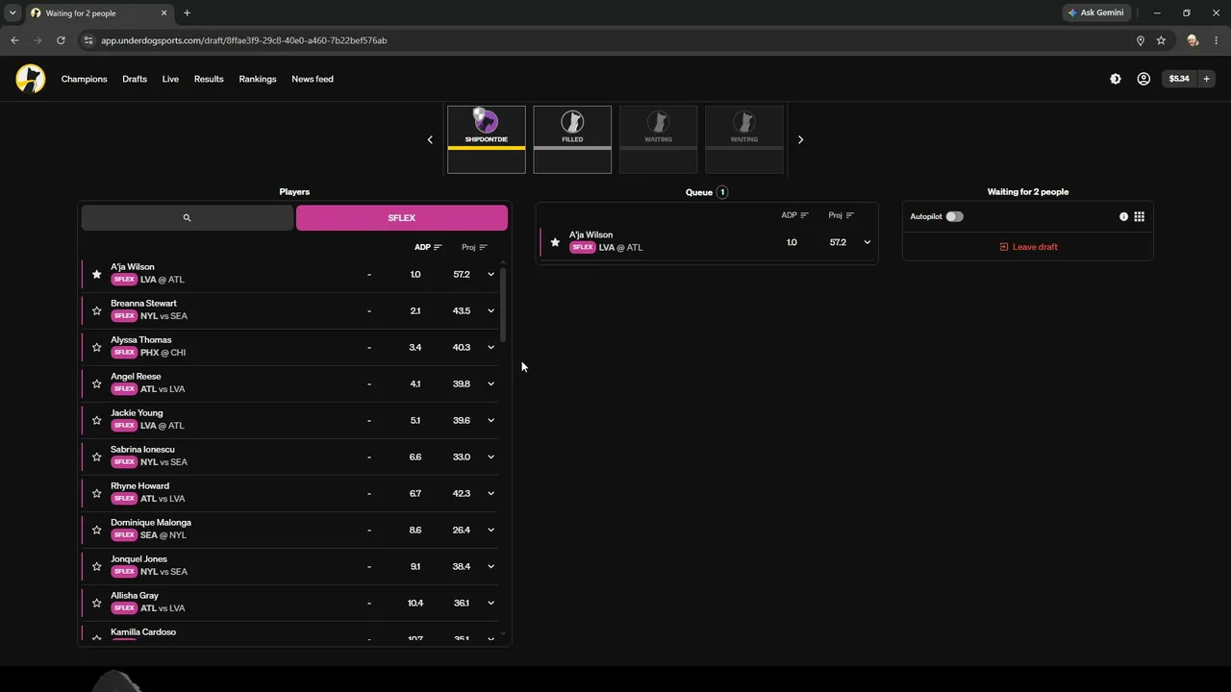Sort Queue by ADP
This screenshot has height=692, width=1231.
[795, 215]
